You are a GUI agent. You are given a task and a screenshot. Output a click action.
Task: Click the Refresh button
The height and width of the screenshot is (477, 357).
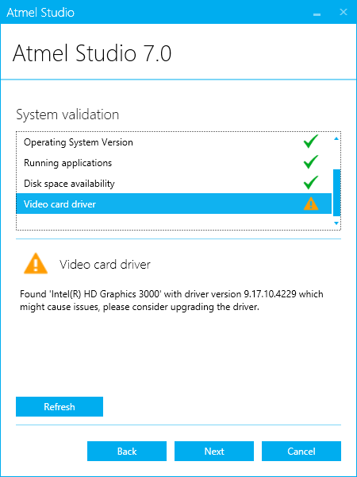tap(59, 407)
